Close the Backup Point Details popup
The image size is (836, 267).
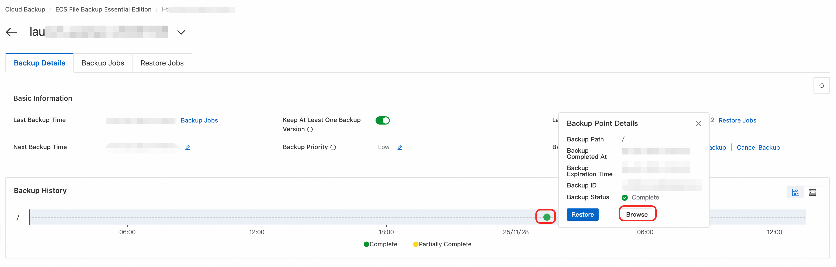click(698, 124)
